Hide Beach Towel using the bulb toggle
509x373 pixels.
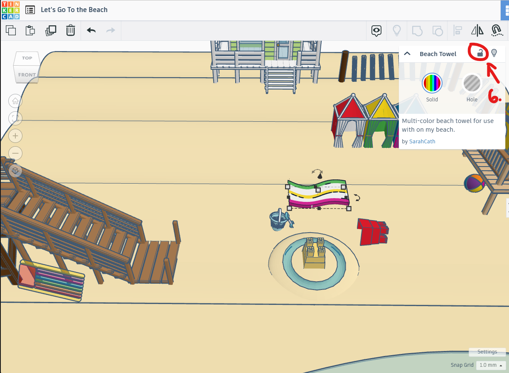494,53
